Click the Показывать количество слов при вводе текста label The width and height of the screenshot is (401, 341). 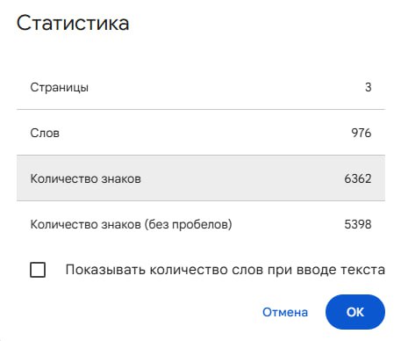coord(226,270)
